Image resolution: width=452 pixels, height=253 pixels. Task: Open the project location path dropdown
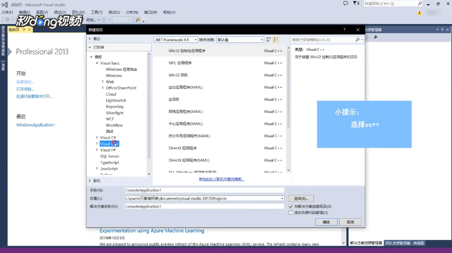282,199
